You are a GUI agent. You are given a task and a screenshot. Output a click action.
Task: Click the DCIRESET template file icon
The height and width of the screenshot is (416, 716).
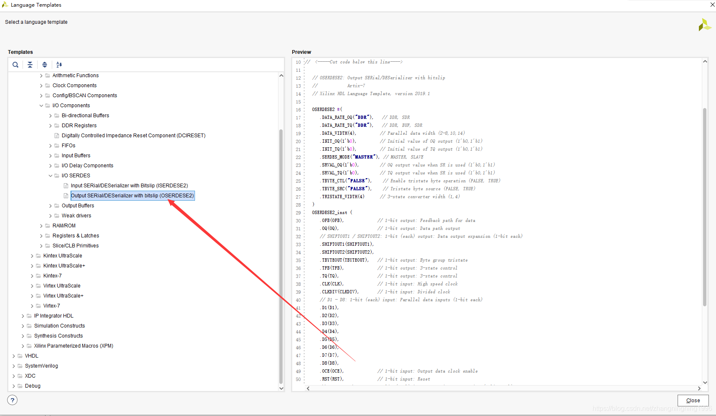coord(56,136)
